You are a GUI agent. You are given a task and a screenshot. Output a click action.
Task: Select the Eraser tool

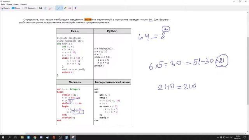[x=70, y=8]
